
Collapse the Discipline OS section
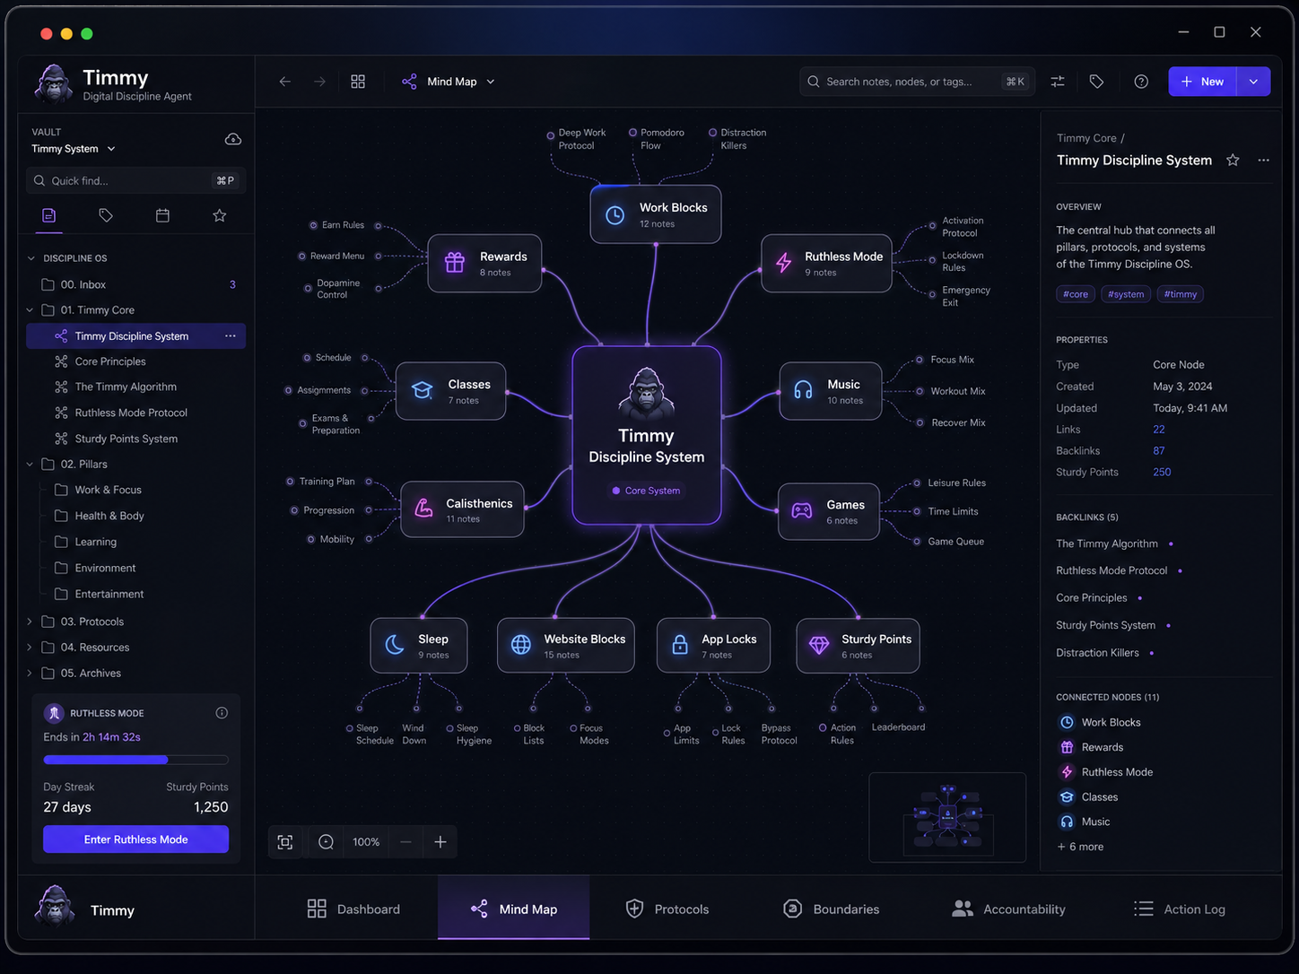(x=31, y=258)
